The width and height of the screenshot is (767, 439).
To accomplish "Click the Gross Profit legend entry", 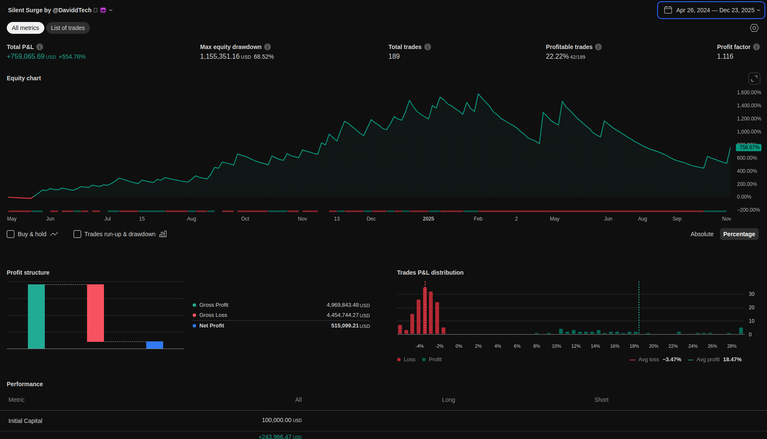I will click(x=213, y=305).
